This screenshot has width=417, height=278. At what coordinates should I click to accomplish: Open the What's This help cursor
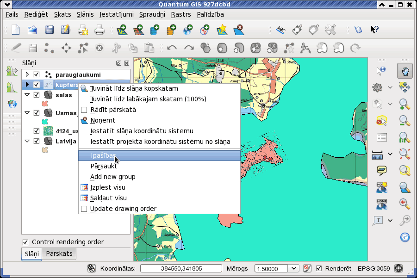pos(375,30)
